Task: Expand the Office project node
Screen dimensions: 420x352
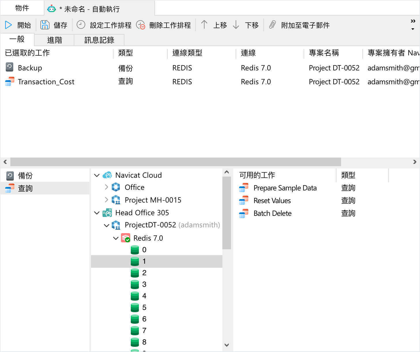Action: tap(106, 187)
